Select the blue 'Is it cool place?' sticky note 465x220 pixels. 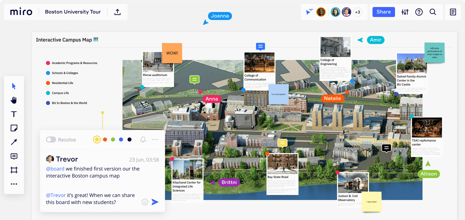coord(278,94)
